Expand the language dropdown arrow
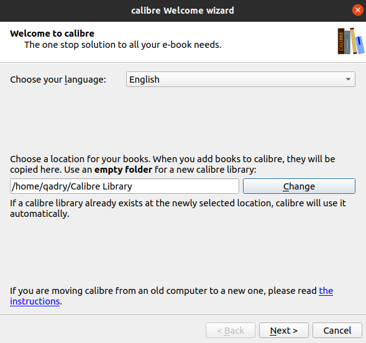 (348, 80)
